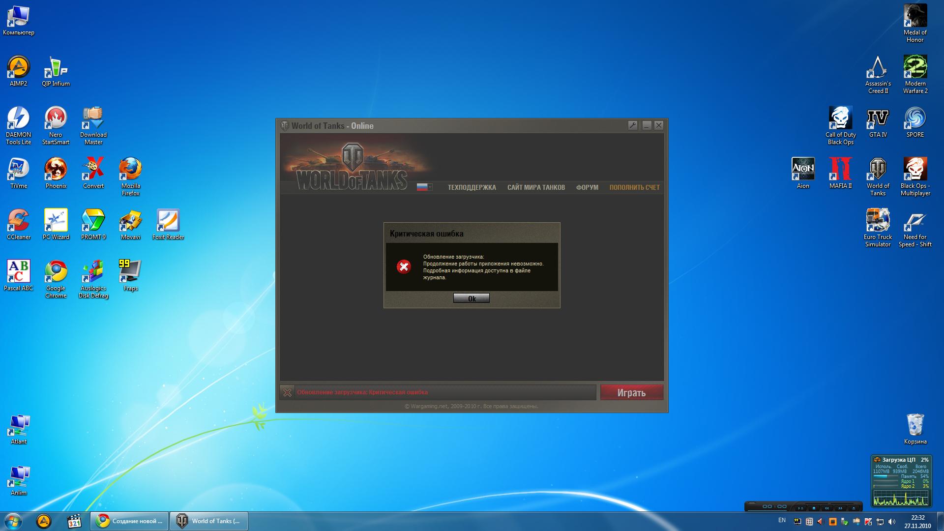This screenshot has height=531, width=944.
Task: Click the EN language indicator in tray
Action: (782, 520)
